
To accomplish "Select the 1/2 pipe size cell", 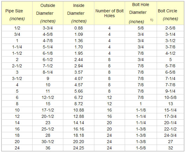I will click(17, 29).
